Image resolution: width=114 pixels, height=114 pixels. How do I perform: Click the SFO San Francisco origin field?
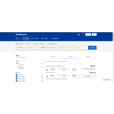tap(26, 48)
